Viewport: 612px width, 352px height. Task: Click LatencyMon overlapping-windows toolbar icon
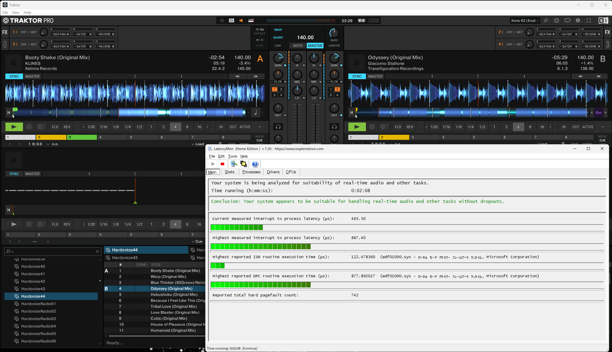[243, 164]
